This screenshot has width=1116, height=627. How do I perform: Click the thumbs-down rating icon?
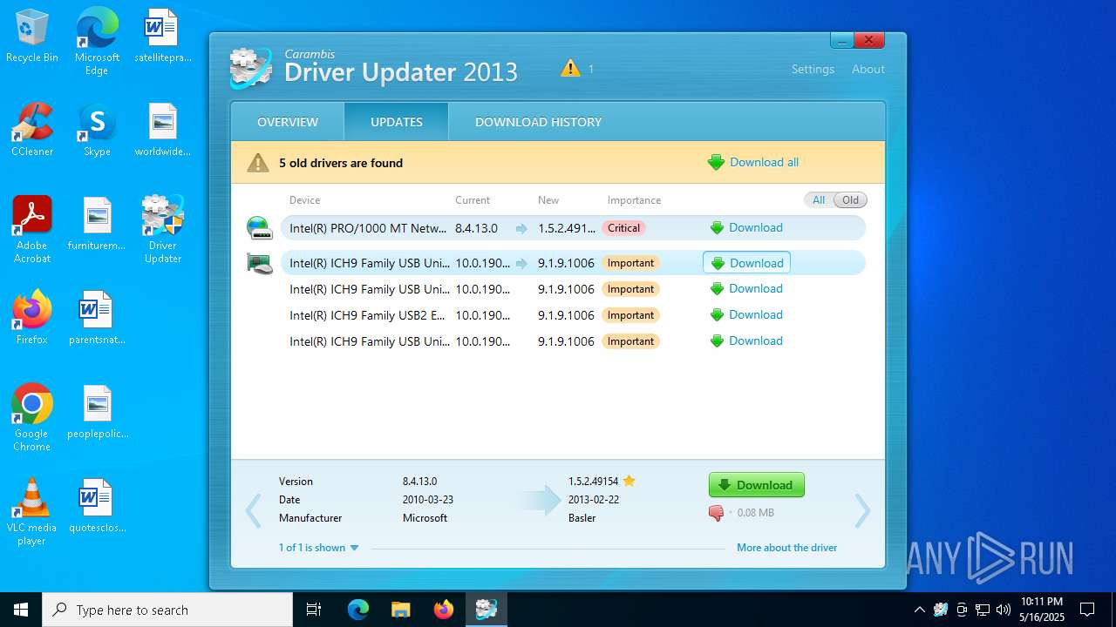click(717, 513)
